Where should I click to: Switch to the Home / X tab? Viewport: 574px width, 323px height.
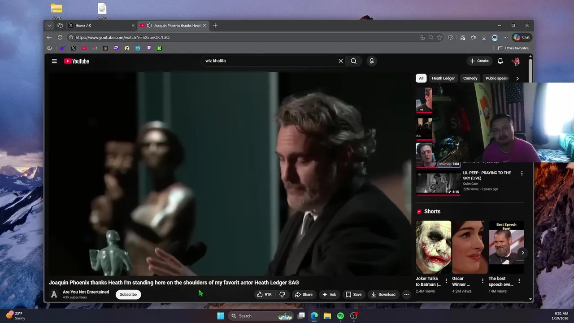pyautogui.click(x=101, y=26)
